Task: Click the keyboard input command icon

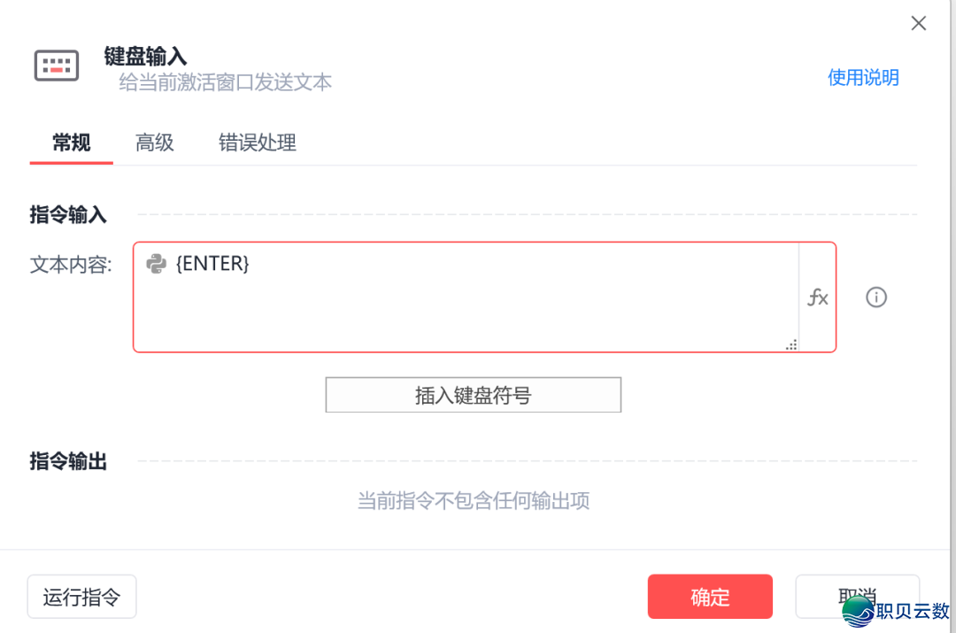Action: [x=57, y=66]
